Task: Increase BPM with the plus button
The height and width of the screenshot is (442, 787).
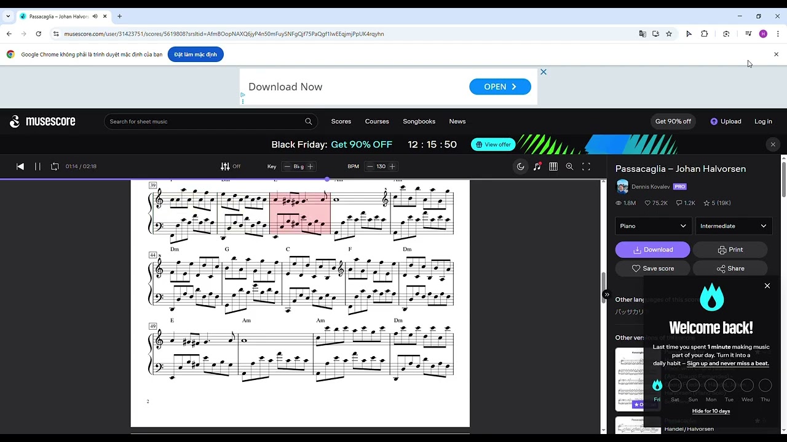Action: pyautogui.click(x=392, y=166)
